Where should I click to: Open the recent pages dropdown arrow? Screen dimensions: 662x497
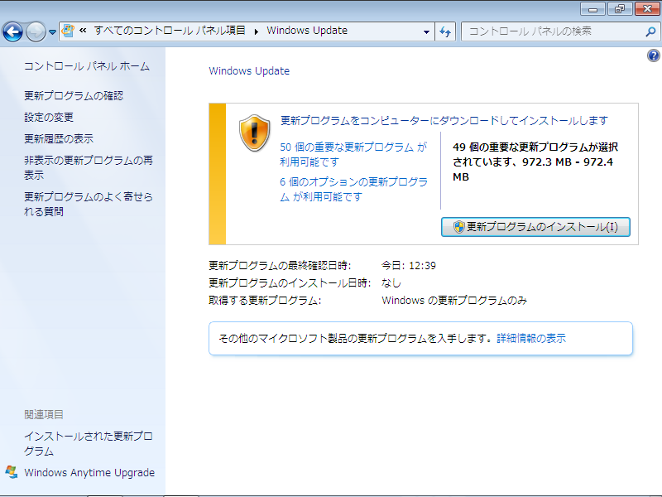(52, 32)
